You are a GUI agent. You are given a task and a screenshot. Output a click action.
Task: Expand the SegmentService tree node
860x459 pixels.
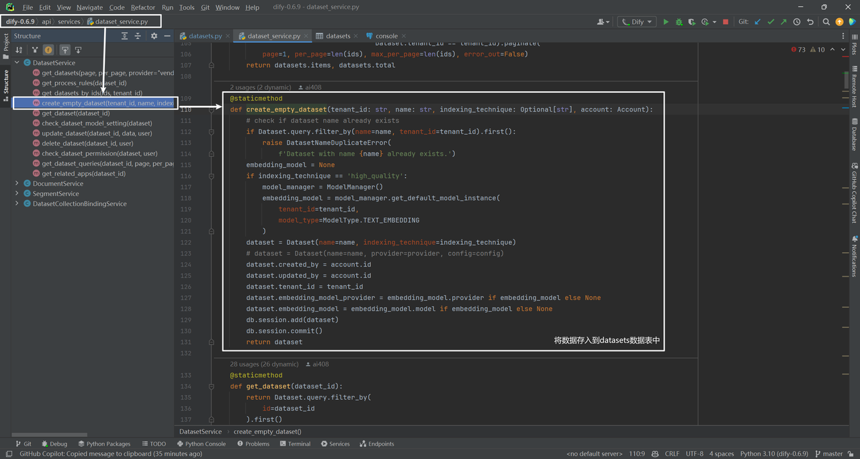(x=17, y=193)
